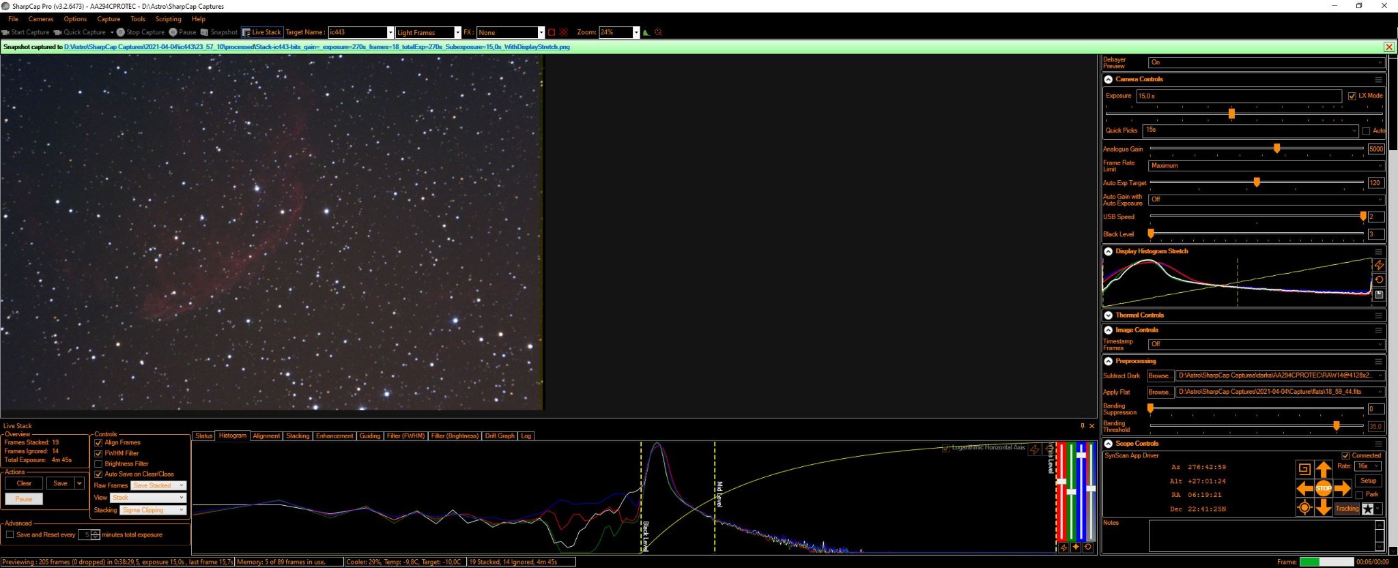Collapse the Camera Controls section
Viewport: 1398px width, 568px height.
(1108, 79)
